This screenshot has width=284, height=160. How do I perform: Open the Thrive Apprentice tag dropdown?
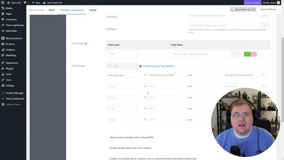[x=122, y=75]
